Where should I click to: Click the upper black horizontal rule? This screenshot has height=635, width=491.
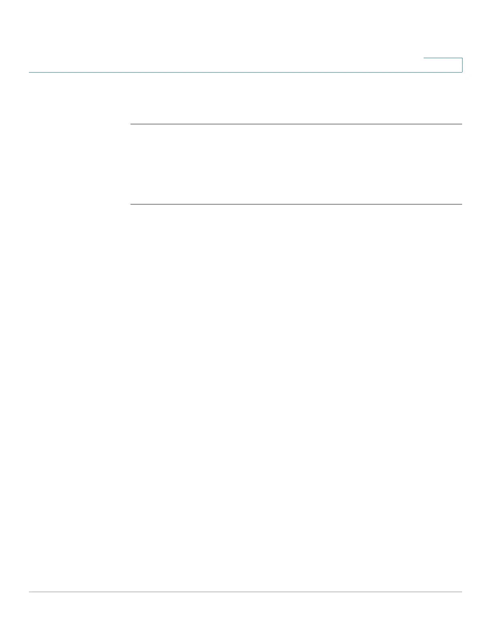click(296, 124)
